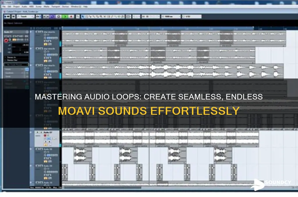Viewport: 298px width, 197px height.
Task: Click the Audio 01 name in Inspector
Action: (8, 32)
